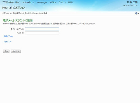140x103 pixels.
Task: Click the サインアウト link
Action: tap(134, 5)
